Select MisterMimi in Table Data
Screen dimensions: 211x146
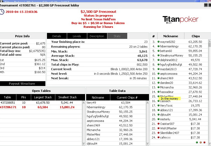(116, 134)
